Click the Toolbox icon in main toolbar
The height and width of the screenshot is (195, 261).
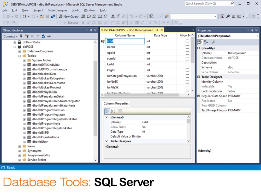[234, 16]
